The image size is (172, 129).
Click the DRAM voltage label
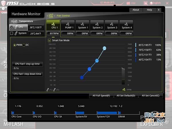click(122, 117)
